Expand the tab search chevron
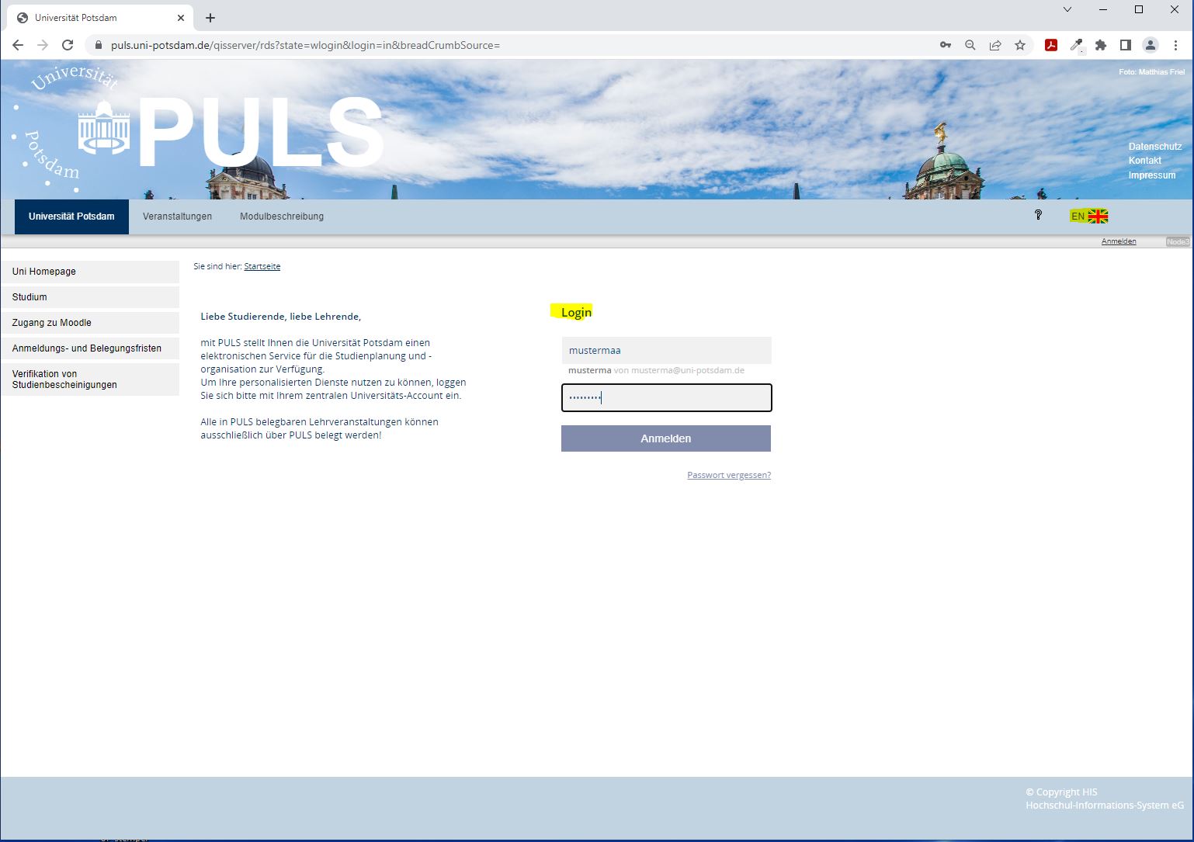The width and height of the screenshot is (1194, 842). [x=1067, y=10]
